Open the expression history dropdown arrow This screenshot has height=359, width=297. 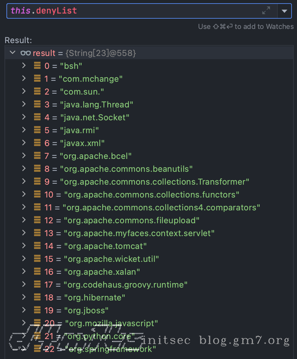click(x=284, y=11)
